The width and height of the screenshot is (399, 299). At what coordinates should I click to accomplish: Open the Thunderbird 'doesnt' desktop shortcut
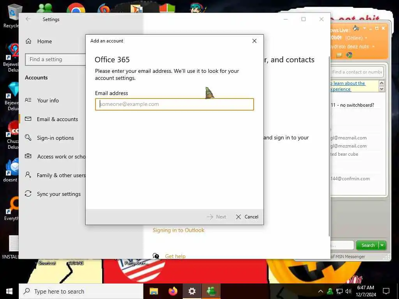coord(11,170)
